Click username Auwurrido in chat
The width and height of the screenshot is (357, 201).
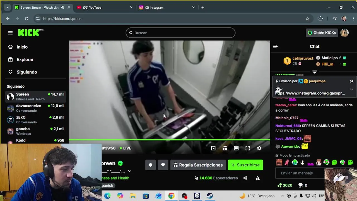click(x=290, y=146)
